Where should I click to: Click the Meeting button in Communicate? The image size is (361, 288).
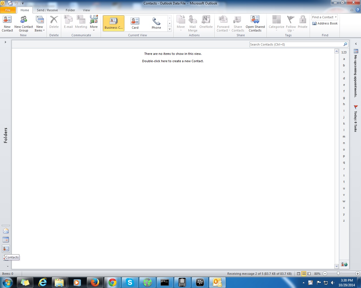coord(81,22)
